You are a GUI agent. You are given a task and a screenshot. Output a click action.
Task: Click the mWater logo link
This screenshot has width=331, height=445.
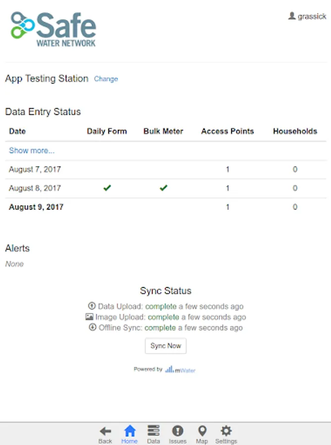180,369
